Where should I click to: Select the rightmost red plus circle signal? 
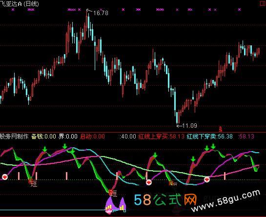point(207,179)
